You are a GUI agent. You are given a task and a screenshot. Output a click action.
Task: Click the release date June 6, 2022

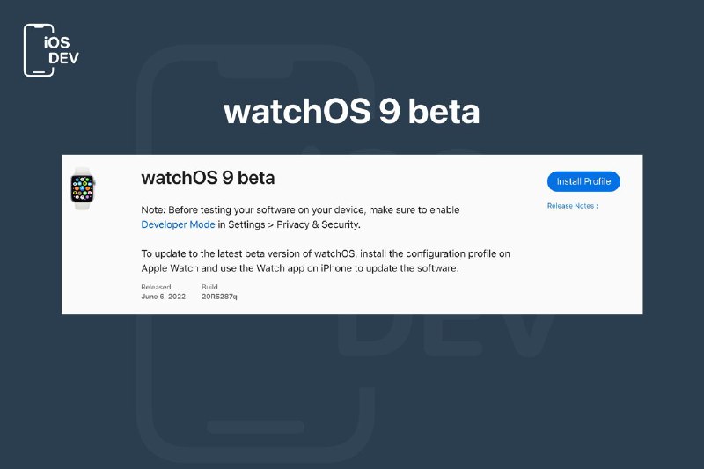pos(163,297)
